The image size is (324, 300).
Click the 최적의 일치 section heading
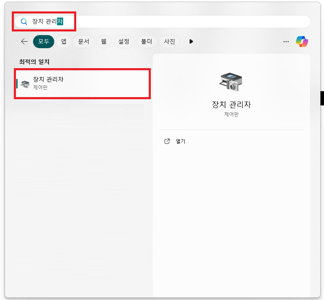tap(34, 62)
